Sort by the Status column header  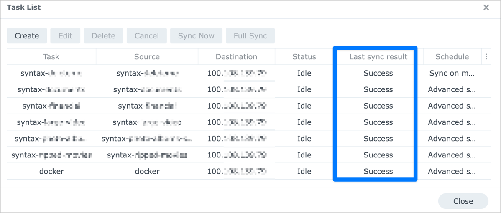pyautogui.click(x=304, y=57)
